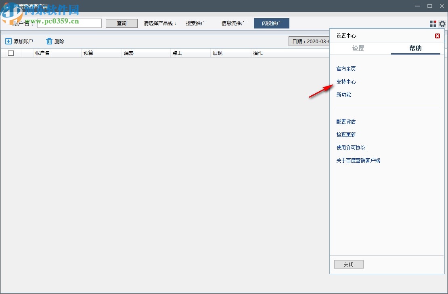Close the 设置中心 panel via red X
This screenshot has height=294, width=448.
point(438,36)
